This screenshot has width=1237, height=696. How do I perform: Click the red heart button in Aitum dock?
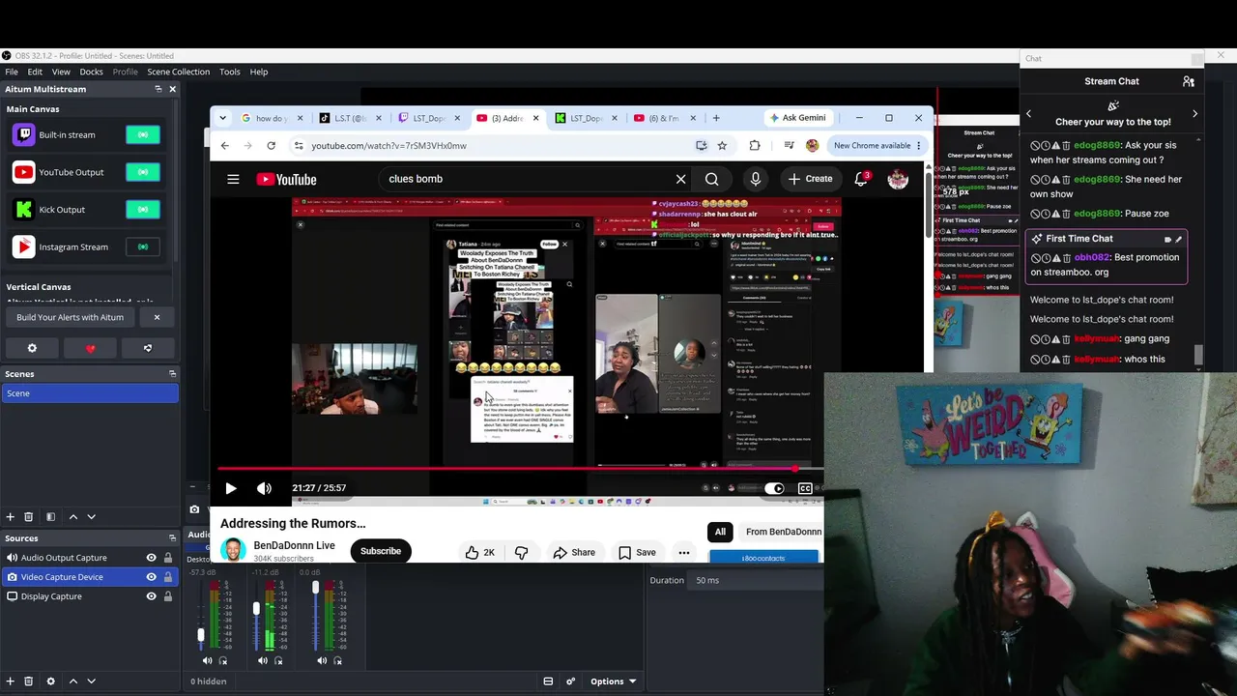point(91,348)
